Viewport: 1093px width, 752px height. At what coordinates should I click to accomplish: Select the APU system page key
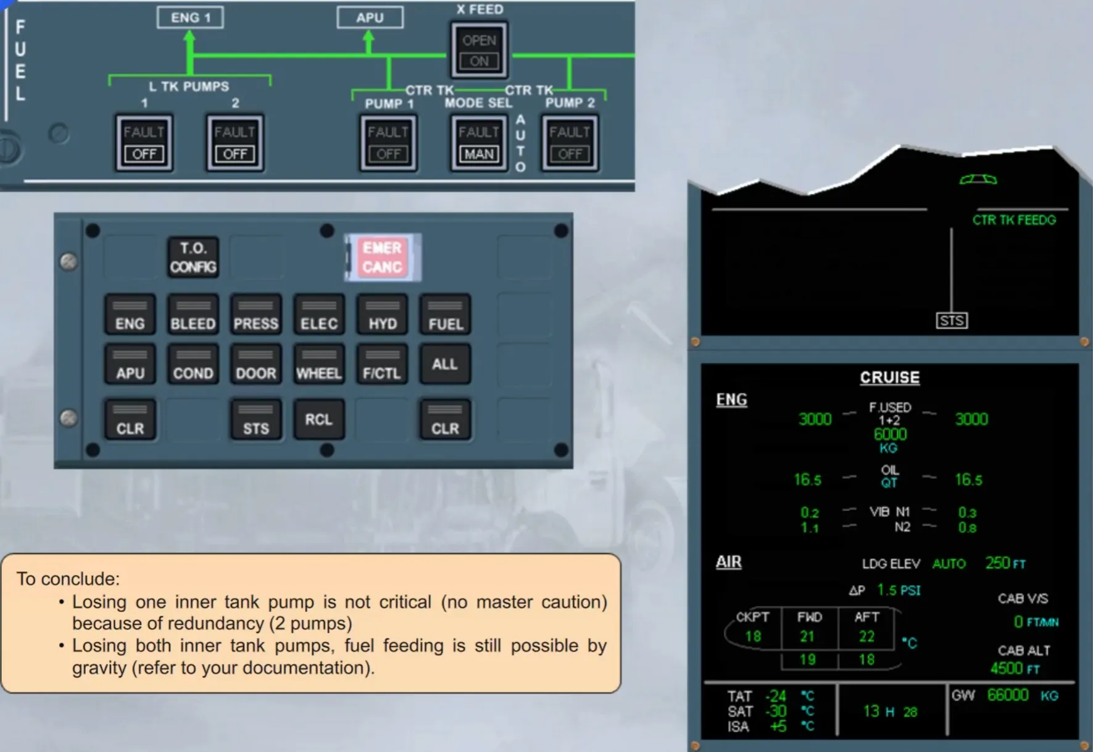(130, 365)
